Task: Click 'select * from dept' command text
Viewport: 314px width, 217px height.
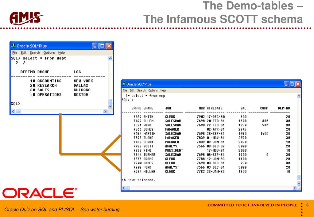Action: 45,58
